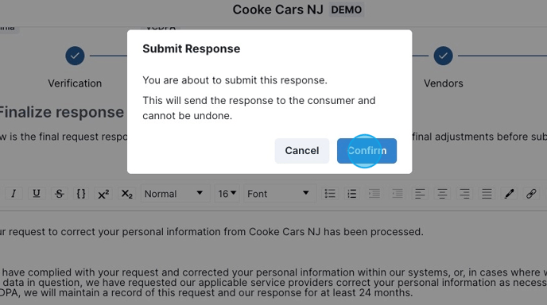The image size is (547, 305).
Task: Insert a numbered list
Action: tap(352, 194)
